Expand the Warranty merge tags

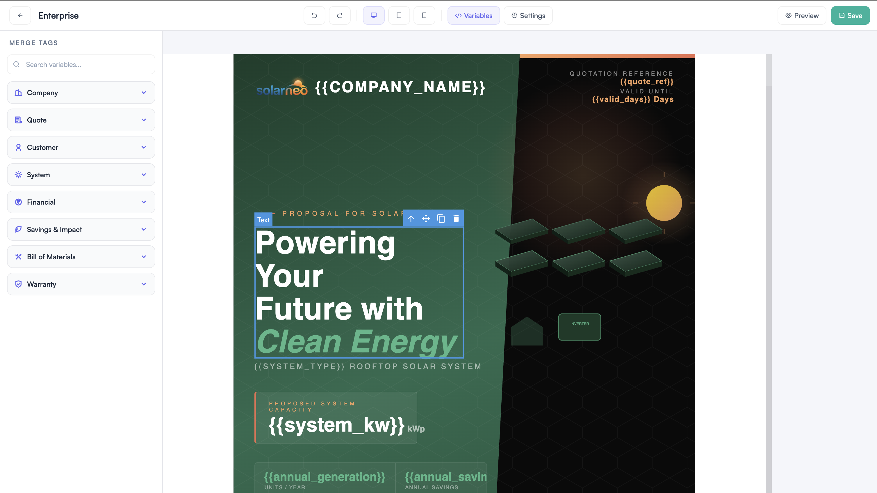click(x=81, y=284)
